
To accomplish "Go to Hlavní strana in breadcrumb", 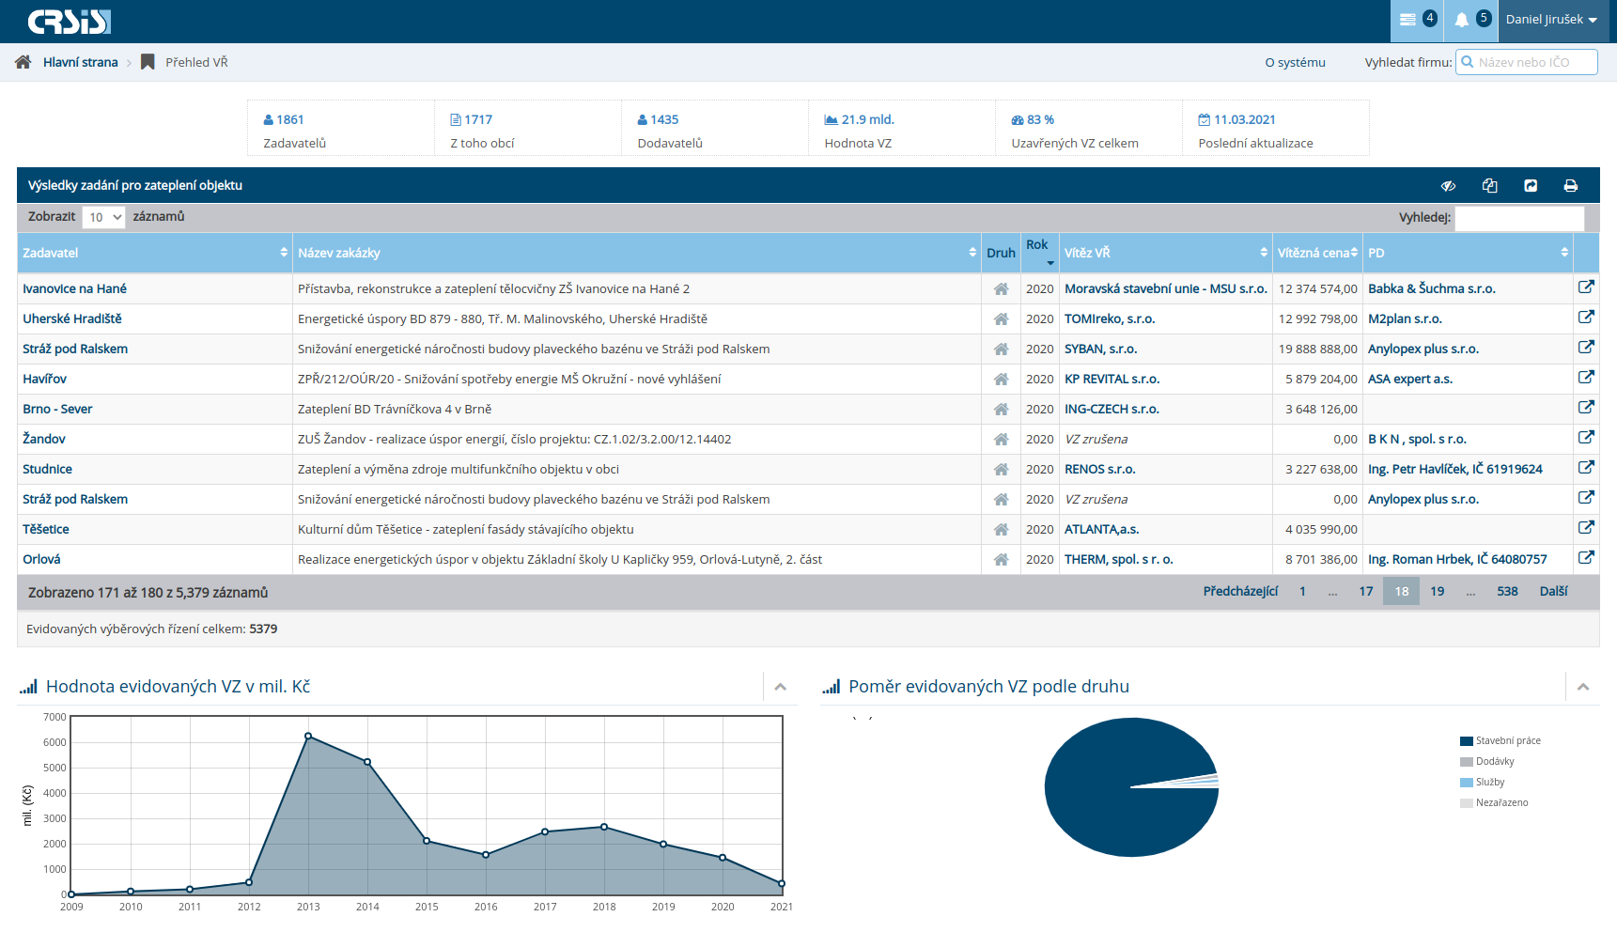I will tap(80, 62).
